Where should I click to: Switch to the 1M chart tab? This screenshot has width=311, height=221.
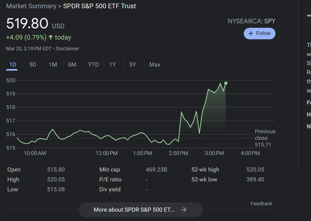(x=53, y=65)
